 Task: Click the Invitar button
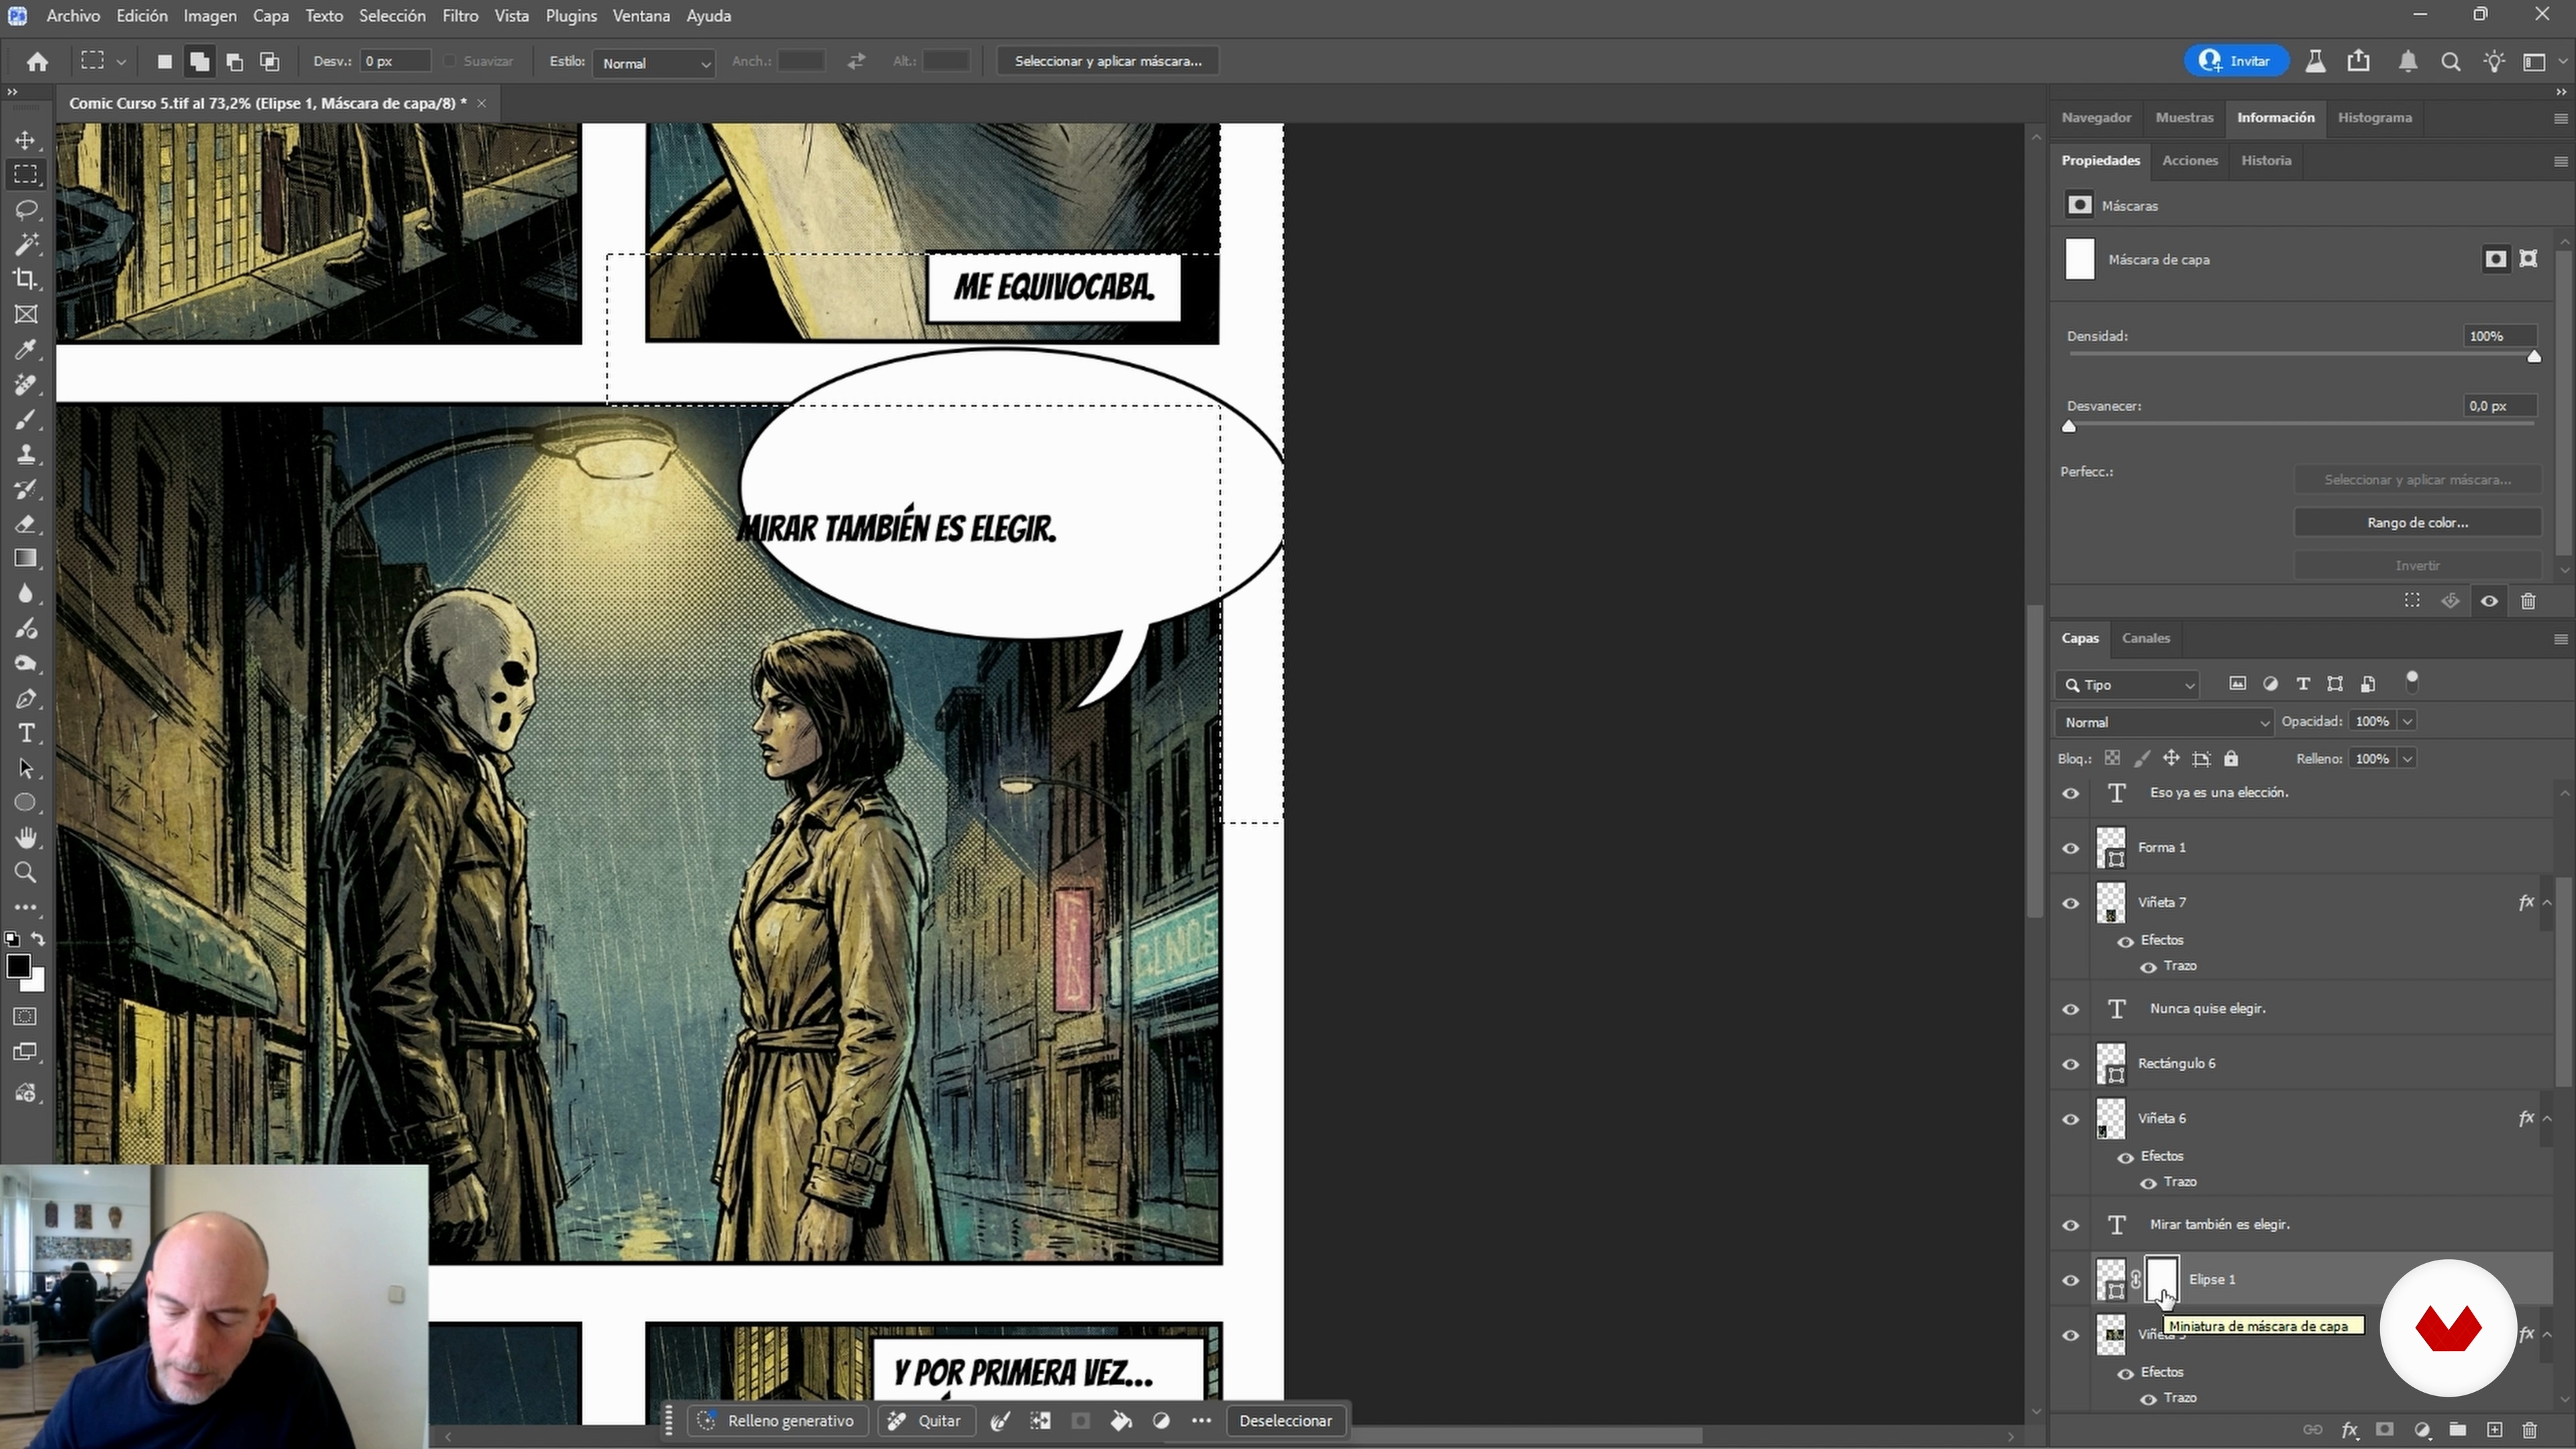pos(2237,61)
